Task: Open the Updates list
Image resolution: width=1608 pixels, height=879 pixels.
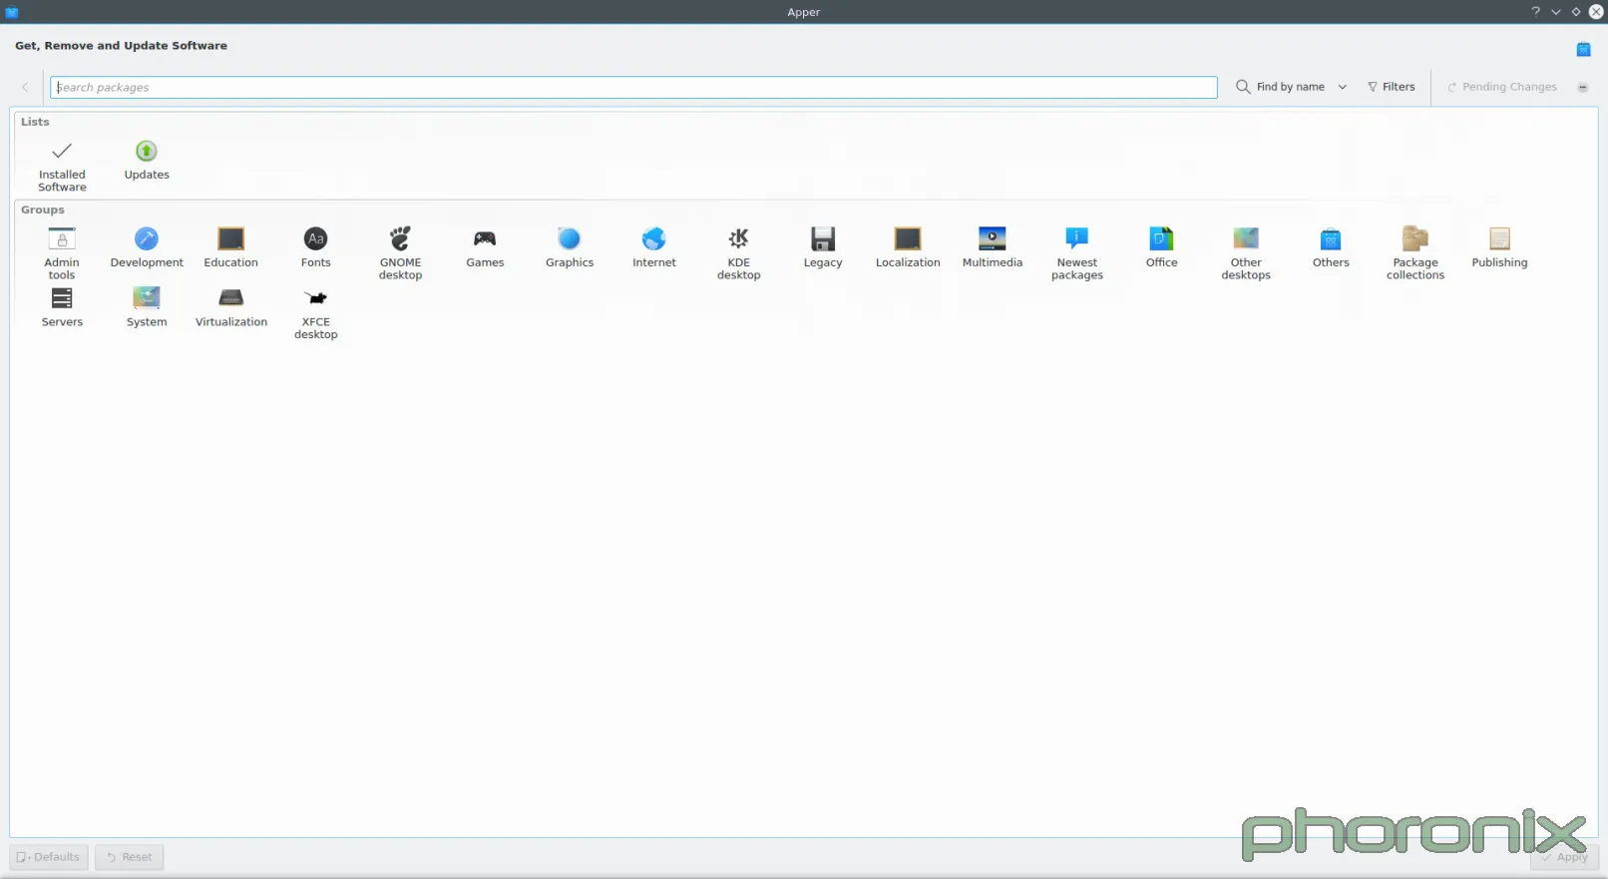Action: (147, 160)
